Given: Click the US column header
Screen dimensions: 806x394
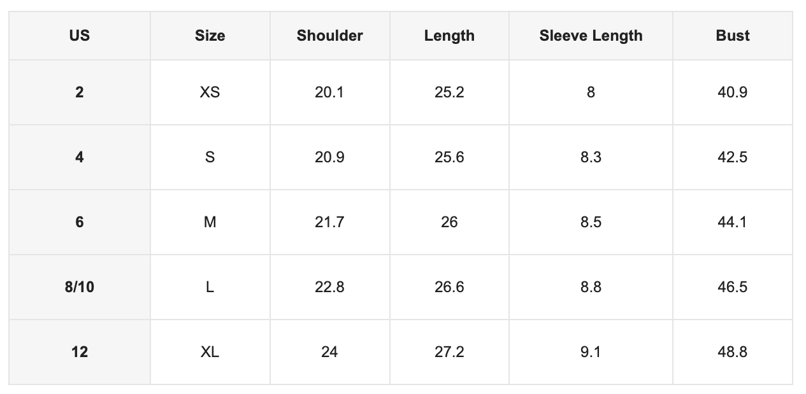Looking at the screenshot, I should [x=80, y=36].
